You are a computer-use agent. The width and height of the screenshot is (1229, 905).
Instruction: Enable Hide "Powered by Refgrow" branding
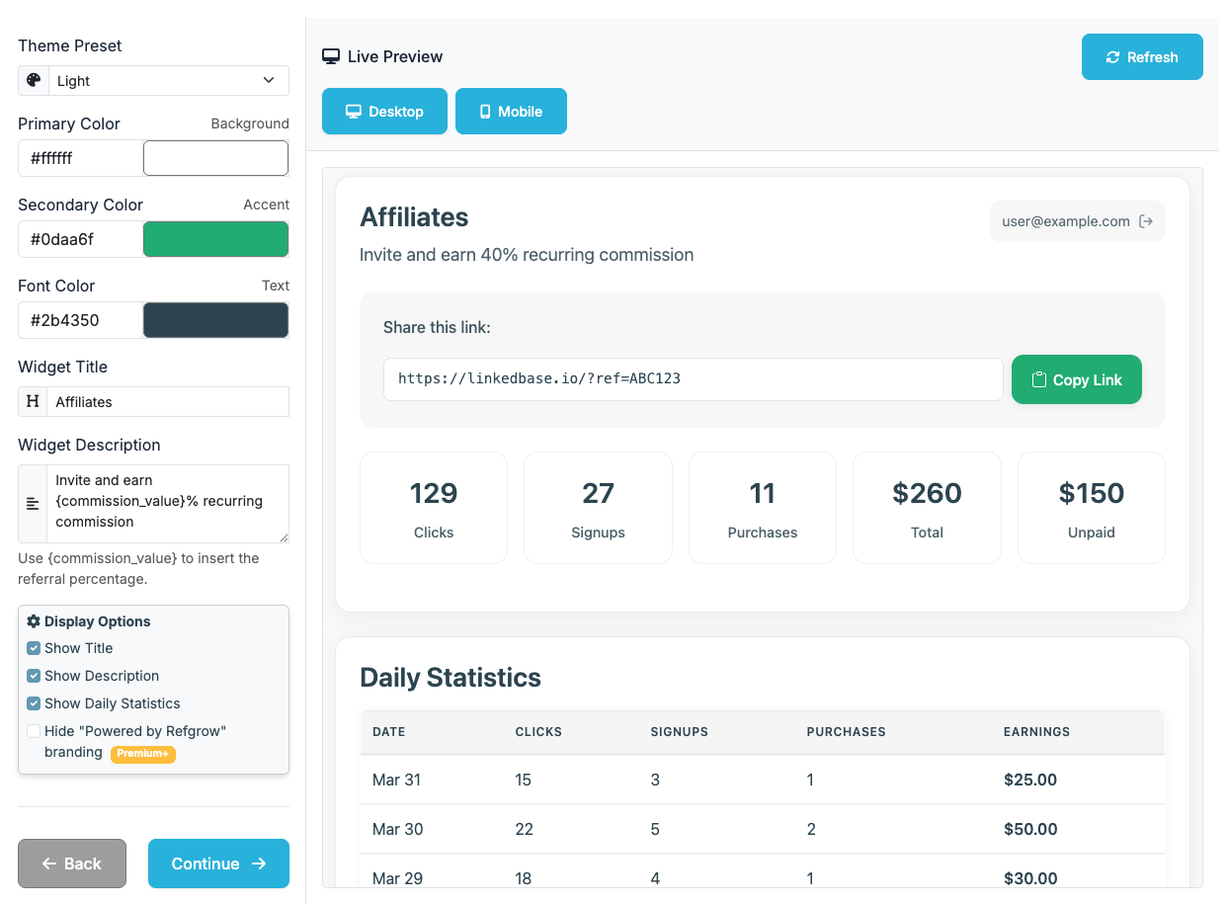pyautogui.click(x=33, y=731)
